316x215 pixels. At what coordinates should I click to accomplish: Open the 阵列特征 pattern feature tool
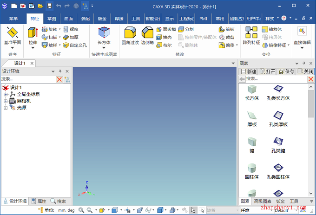point(251,35)
